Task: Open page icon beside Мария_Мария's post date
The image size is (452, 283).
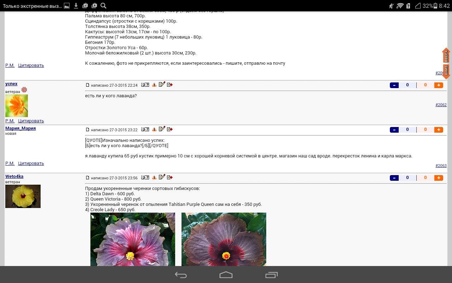Action: [88, 129]
